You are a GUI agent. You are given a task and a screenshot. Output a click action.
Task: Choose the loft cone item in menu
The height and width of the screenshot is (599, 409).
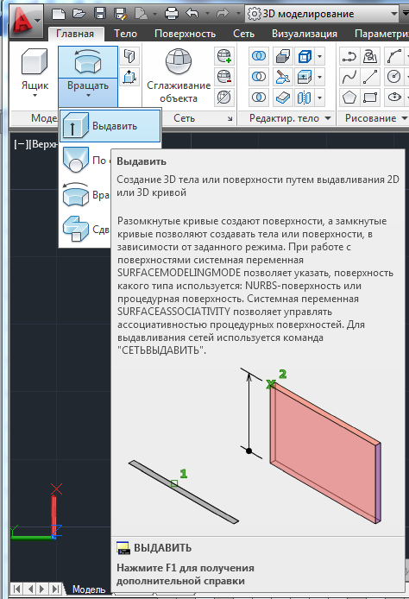85,160
